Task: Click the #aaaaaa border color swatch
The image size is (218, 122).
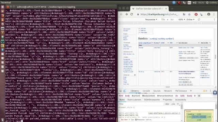Action: (x=136, y=120)
